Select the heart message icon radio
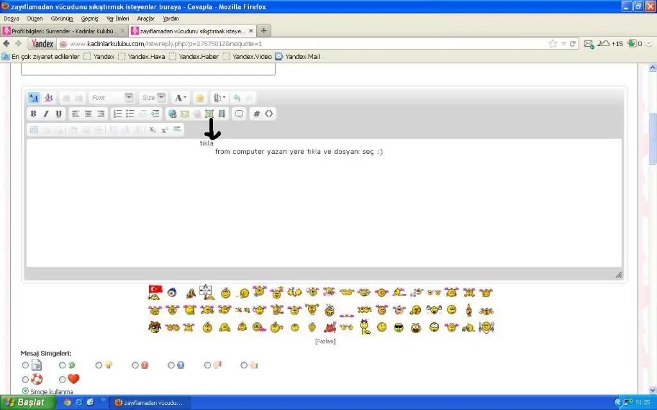 (x=62, y=379)
